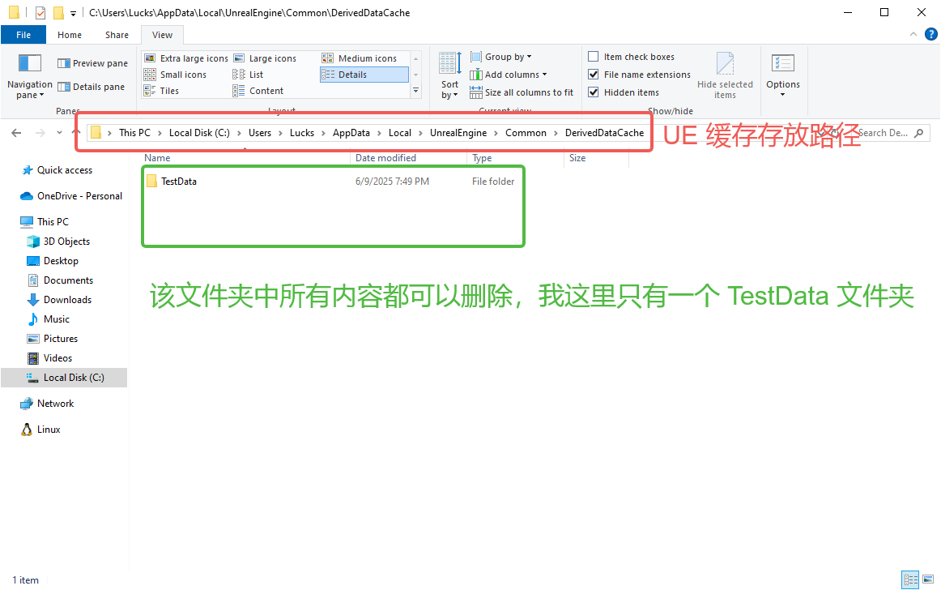Switch to the Share ribbon tab
Screen dimensions: 941x590
click(x=117, y=35)
